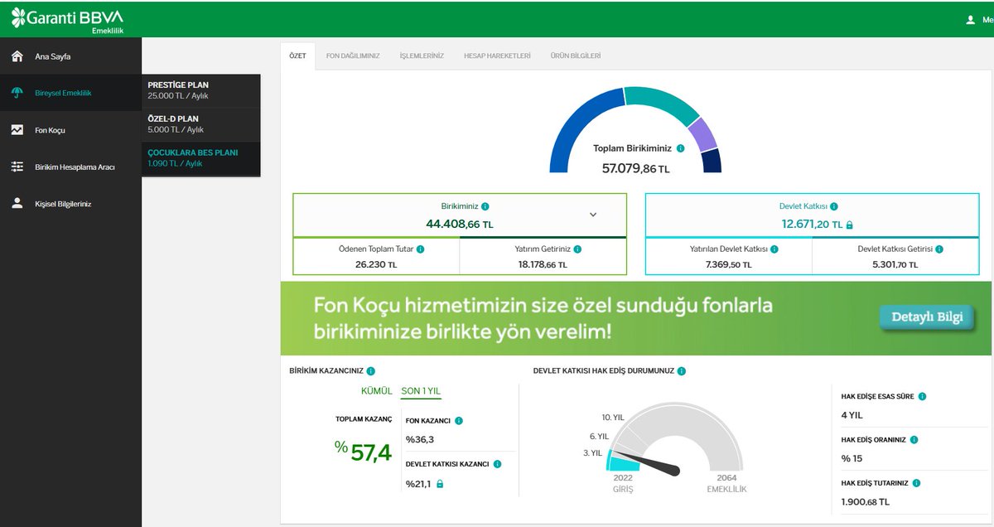
Task: Expand the Birikiminiz details chevron
Action: click(x=593, y=215)
